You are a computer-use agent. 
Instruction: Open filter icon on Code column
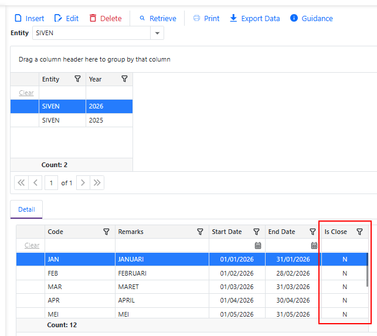pos(106,232)
